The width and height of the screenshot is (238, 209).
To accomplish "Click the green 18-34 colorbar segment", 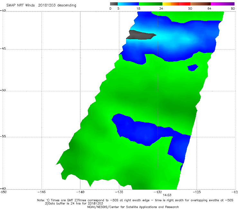I will click(x=151, y=4).
